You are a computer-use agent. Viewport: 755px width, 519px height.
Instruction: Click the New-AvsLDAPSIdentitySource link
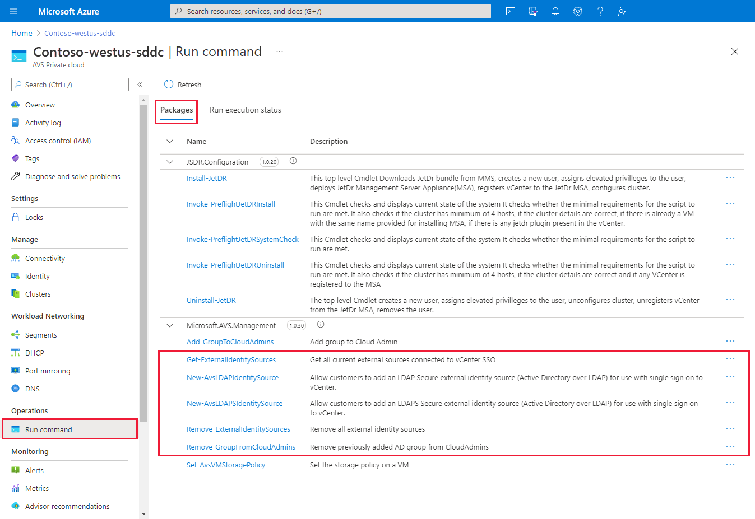[x=234, y=403]
